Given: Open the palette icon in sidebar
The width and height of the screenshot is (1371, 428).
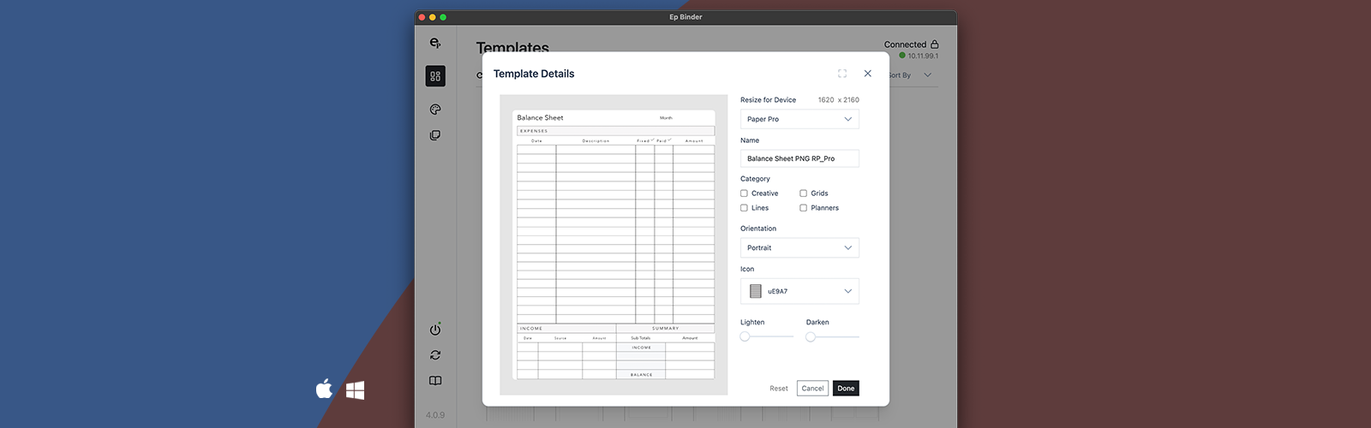Looking at the screenshot, I should point(435,110).
